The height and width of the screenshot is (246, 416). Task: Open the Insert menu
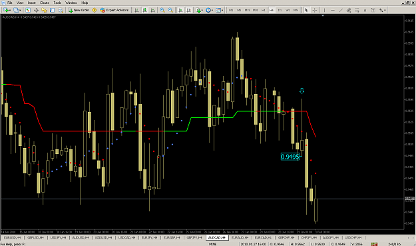[x=31, y=3]
